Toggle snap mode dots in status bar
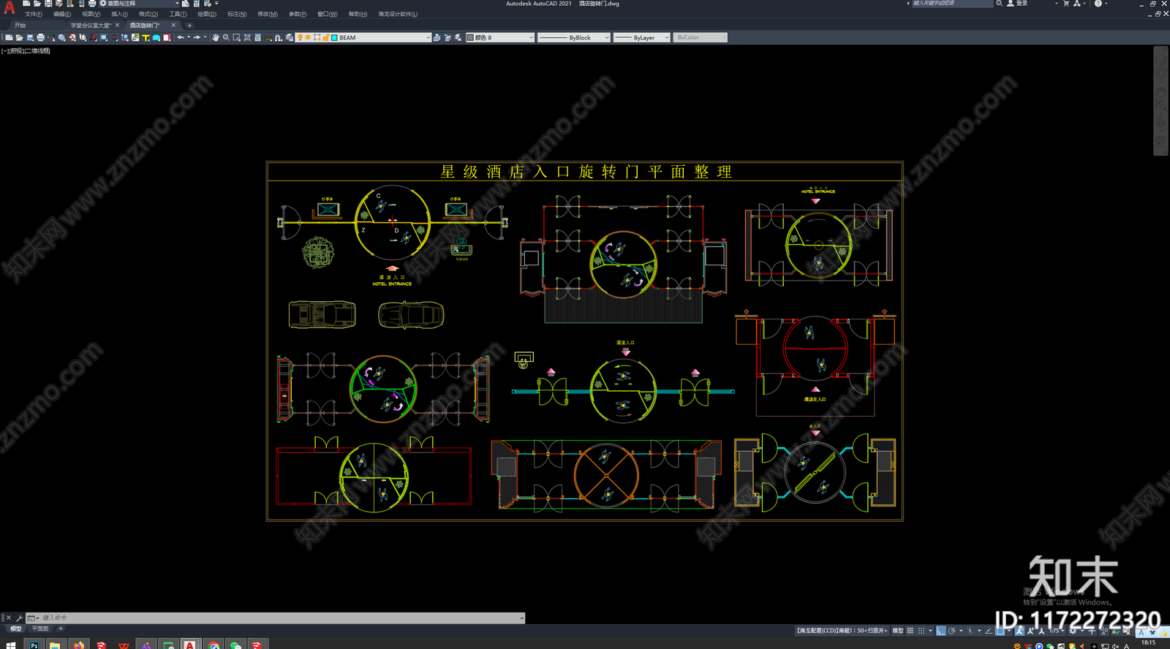1170x649 pixels. click(921, 631)
